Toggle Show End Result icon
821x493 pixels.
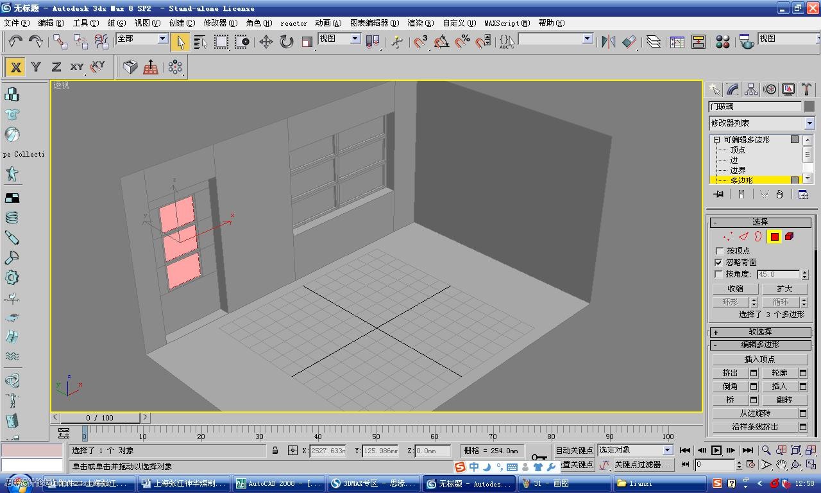pyautogui.click(x=741, y=195)
